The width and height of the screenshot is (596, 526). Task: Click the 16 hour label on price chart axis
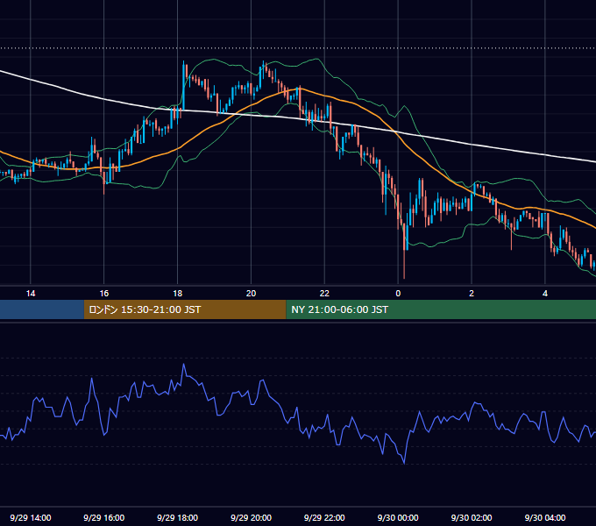pos(103,294)
